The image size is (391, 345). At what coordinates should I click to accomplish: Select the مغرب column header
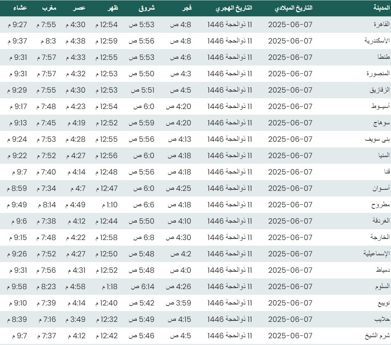click(49, 8)
